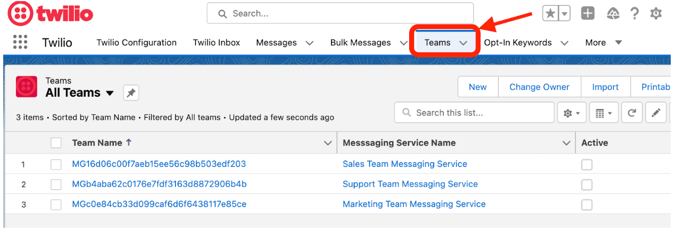This screenshot has height=231, width=675.
Task: Click the global actions plus icon
Action: pos(588,14)
